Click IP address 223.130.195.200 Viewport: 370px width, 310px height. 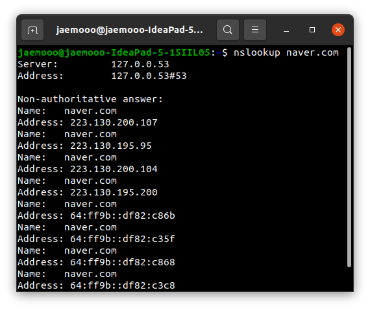tap(114, 192)
